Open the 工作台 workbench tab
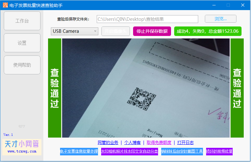251x162 pixels. click(22, 21)
